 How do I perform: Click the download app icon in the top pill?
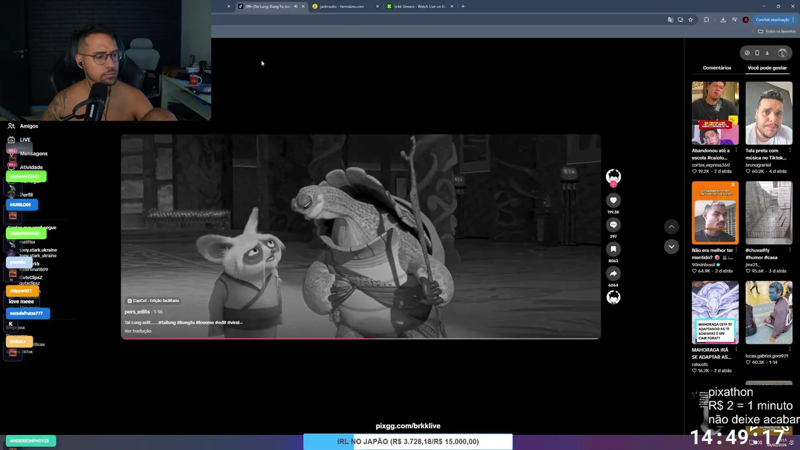[x=767, y=53]
